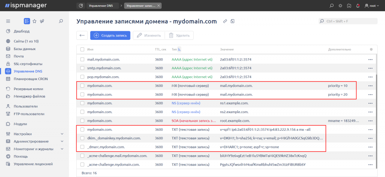Click the Создать запись button
Screen dimensions: 385x177
(110, 35)
